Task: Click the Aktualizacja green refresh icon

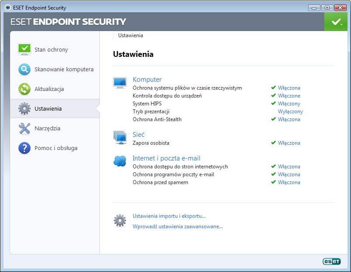Action: click(25, 89)
